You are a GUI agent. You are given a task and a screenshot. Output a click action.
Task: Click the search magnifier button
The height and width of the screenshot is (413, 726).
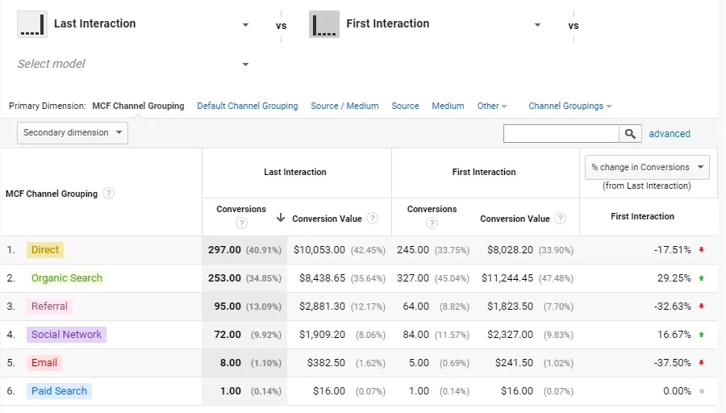point(631,134)
